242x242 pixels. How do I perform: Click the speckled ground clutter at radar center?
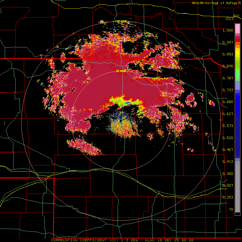tap(123, 125)
